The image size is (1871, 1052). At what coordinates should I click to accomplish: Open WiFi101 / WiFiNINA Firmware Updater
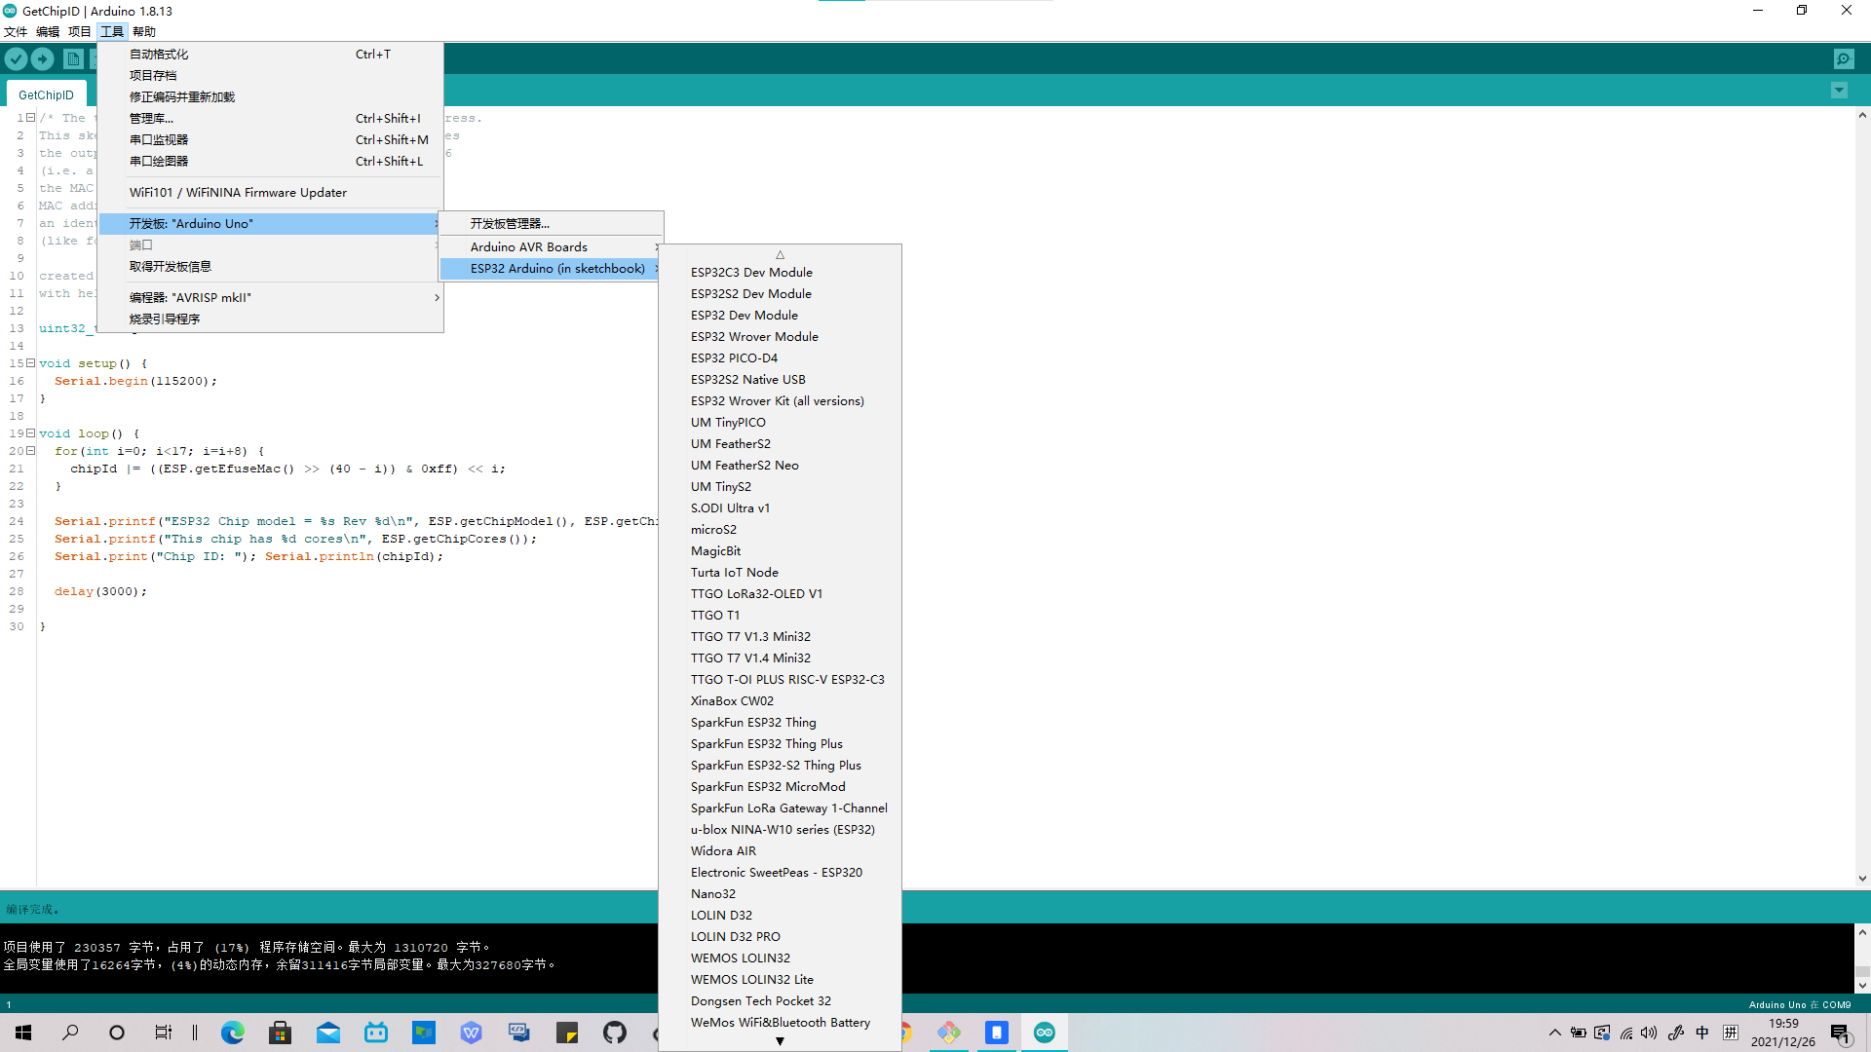pos(237,192)
